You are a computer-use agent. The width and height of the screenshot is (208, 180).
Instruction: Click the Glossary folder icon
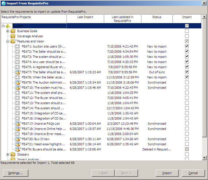13,154
